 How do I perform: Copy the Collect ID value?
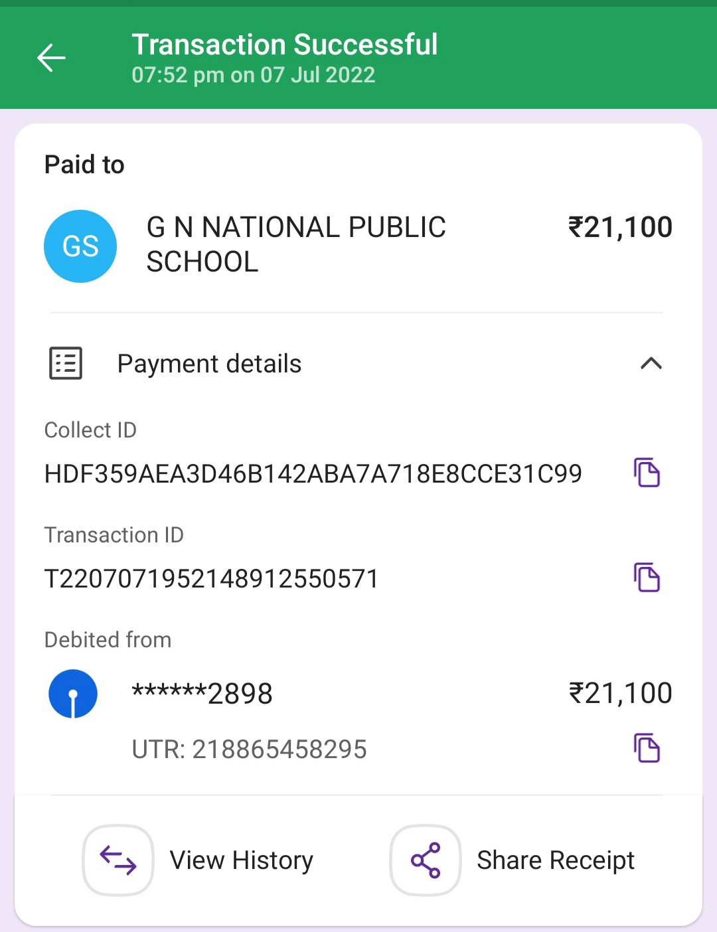tap(646, 473)
